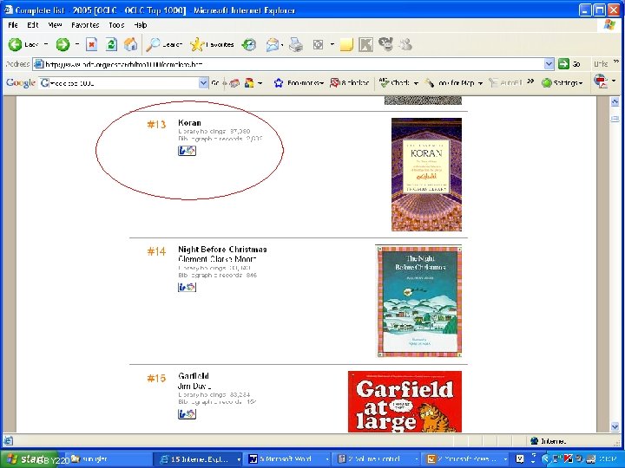Open the Help menu
This screenshot has width=625, height=468.
click(x=141, y=25)
